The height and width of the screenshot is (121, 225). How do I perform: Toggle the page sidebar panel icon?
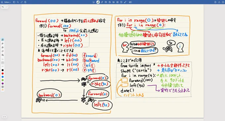(14, 2)
